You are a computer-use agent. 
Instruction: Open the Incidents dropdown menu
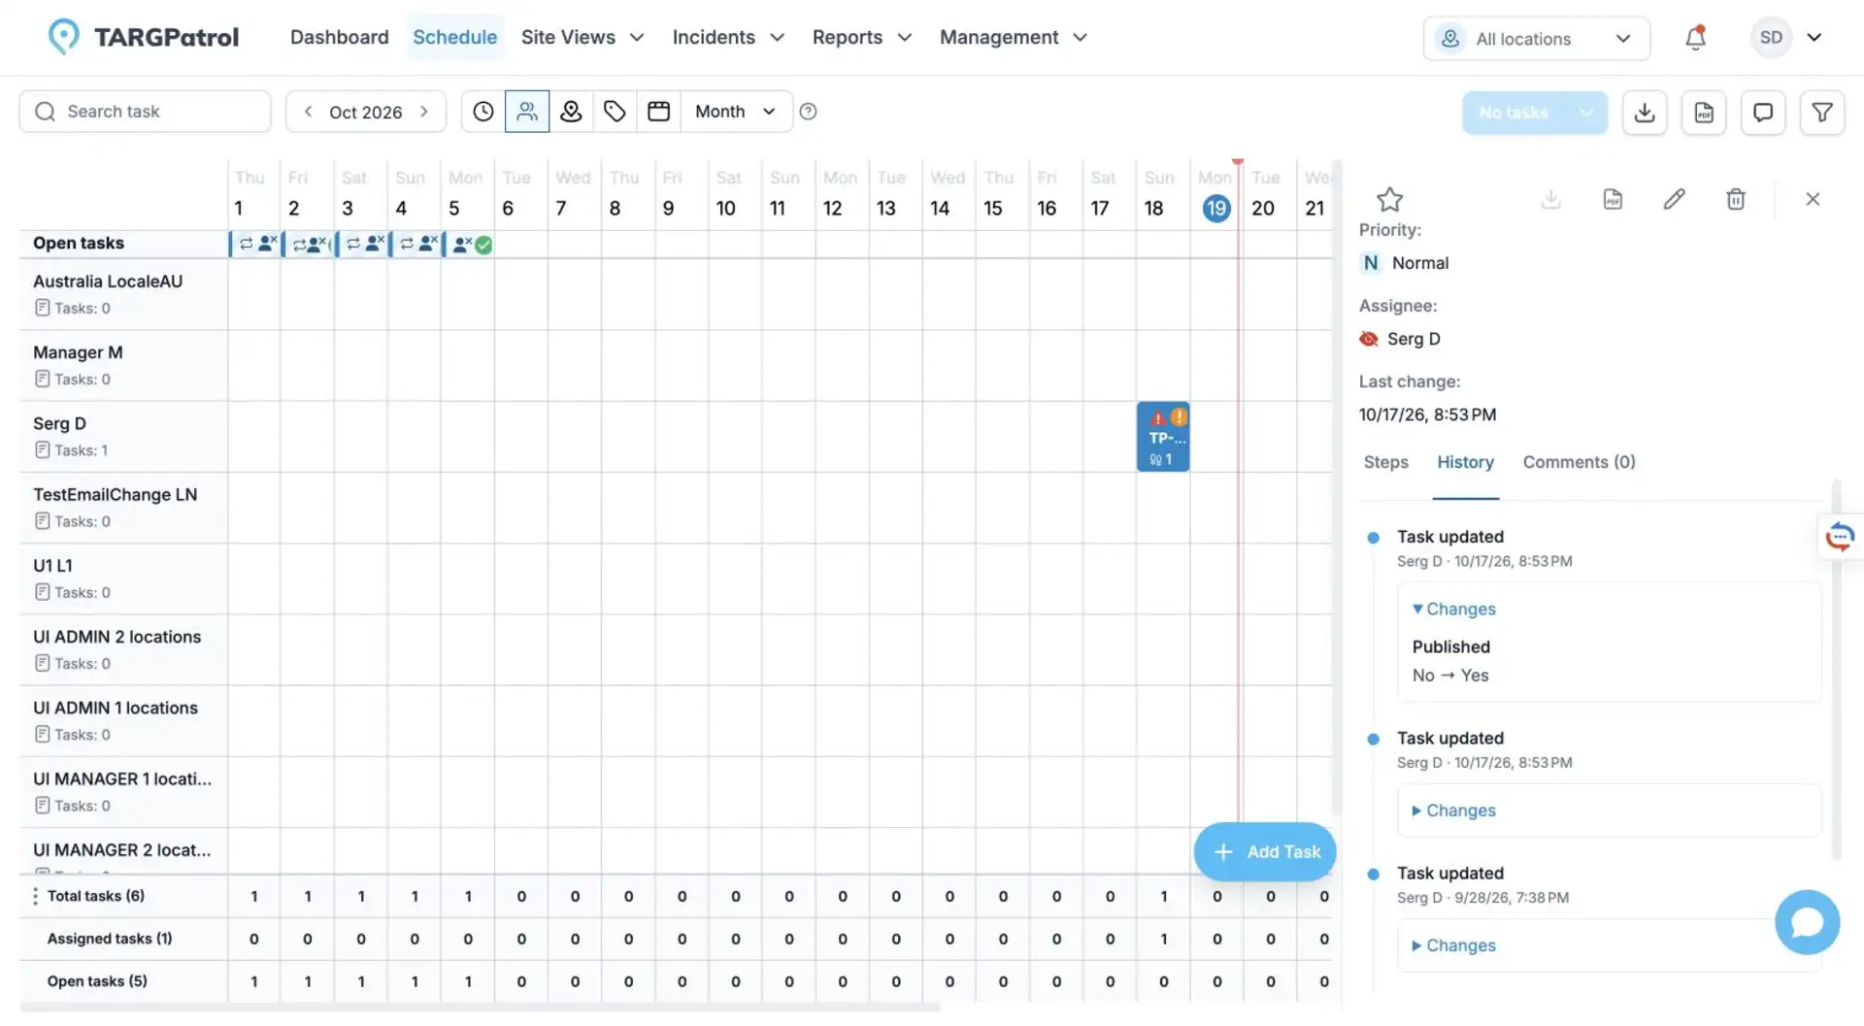[x=728, y=37]
